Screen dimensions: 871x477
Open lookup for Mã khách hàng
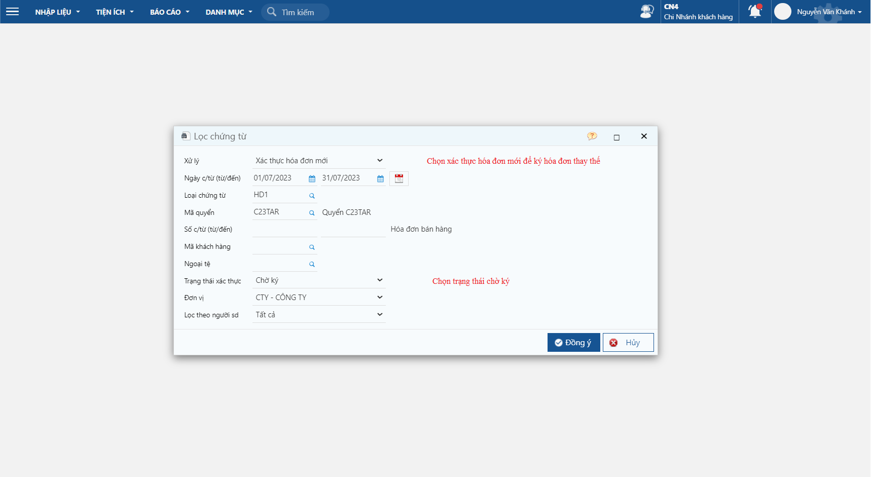[312, 247]
